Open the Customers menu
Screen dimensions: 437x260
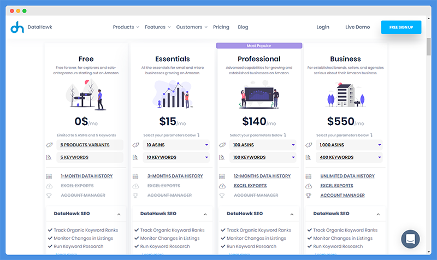point(192,27)
